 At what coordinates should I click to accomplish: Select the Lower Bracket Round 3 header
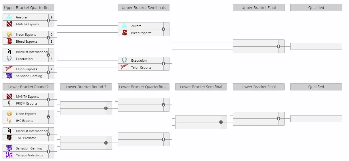point(86,87)
